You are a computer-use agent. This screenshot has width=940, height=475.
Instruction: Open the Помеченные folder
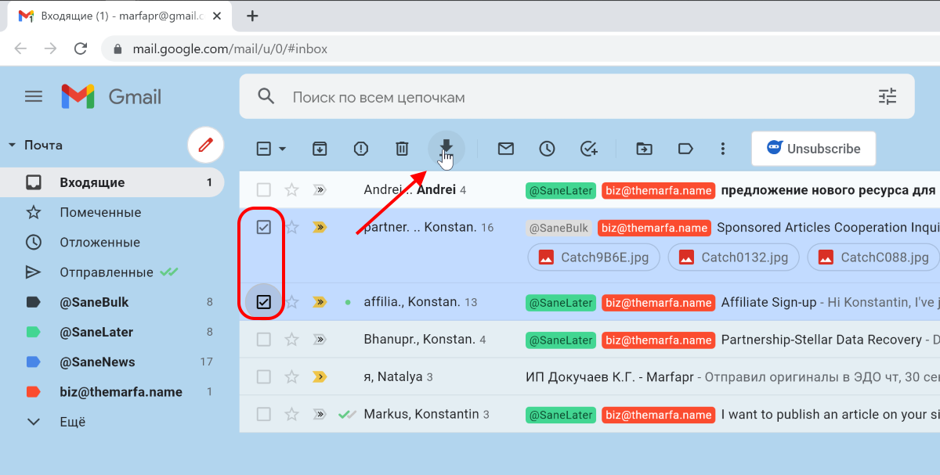pos(112,212)
